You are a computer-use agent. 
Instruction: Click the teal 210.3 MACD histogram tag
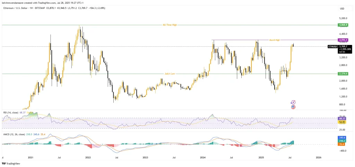[341, 141]
